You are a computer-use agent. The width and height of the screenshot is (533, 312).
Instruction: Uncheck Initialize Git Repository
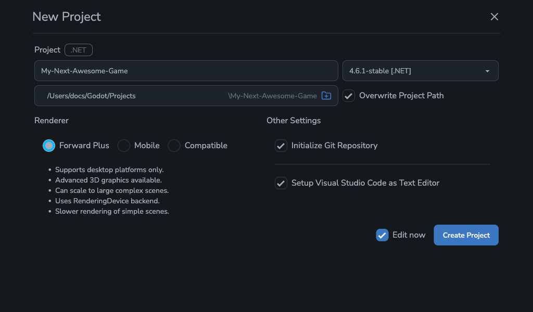coord(281,146)
